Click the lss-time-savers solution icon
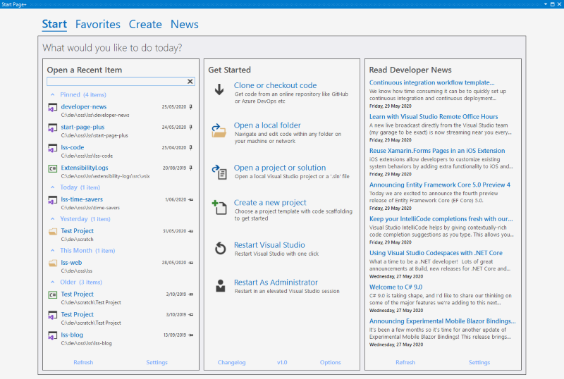564x379 pixels. point(53,200)
